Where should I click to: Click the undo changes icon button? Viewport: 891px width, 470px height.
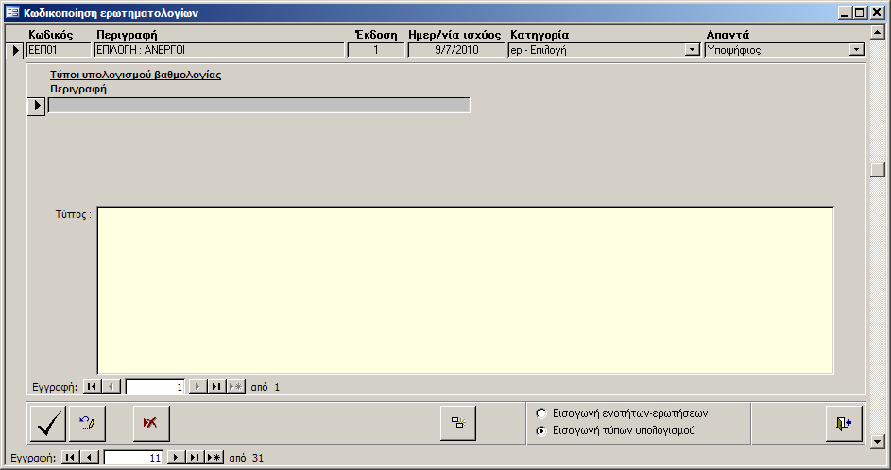point(87,424)
